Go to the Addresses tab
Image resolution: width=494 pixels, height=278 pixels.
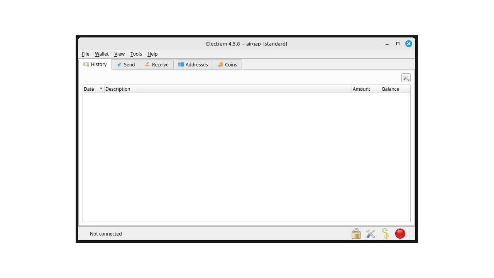(x=193, y=64)
